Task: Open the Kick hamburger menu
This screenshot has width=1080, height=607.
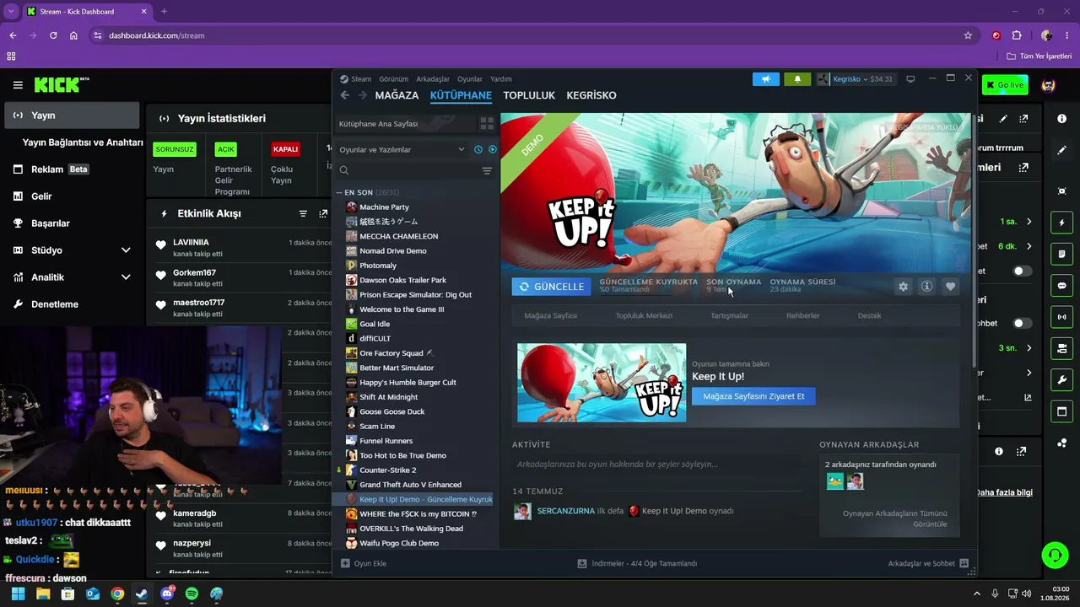Action: (18, 85)
